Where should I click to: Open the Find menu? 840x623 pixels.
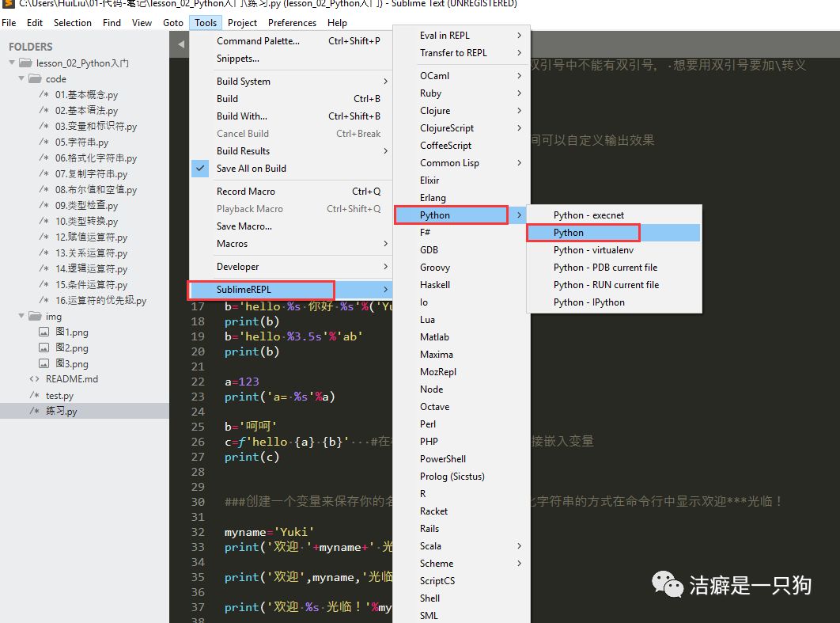tap(112, 22)
